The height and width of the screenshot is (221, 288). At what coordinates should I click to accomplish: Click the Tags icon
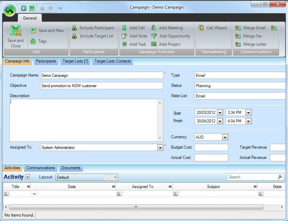click(x=33, y=41)
